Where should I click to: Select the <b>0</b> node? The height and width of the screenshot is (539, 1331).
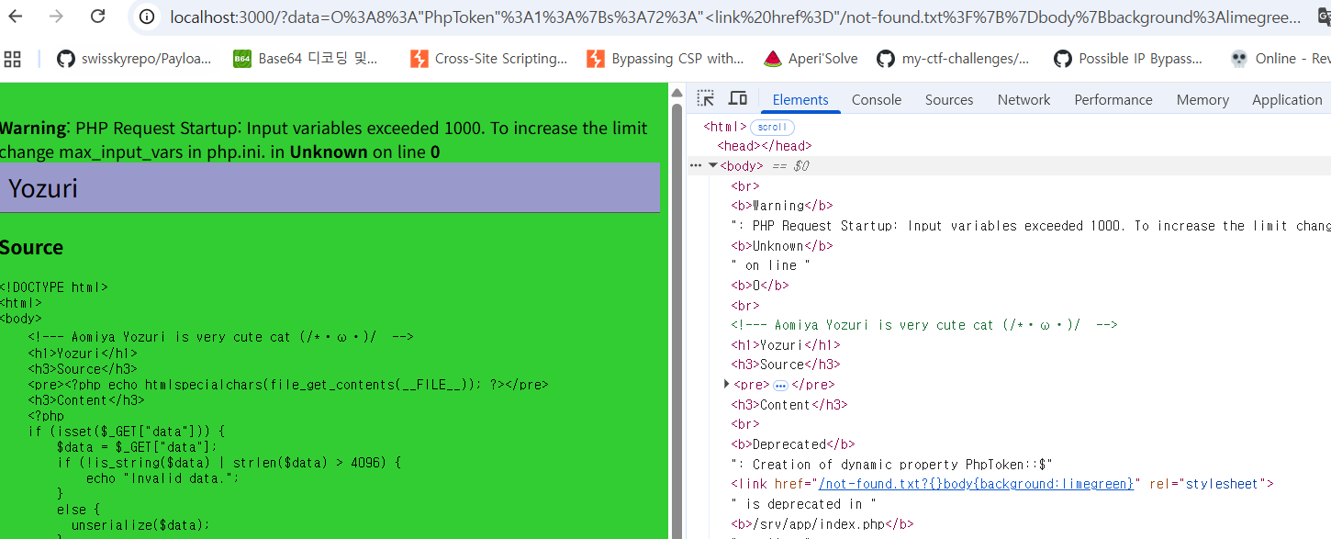coord(760,285)
